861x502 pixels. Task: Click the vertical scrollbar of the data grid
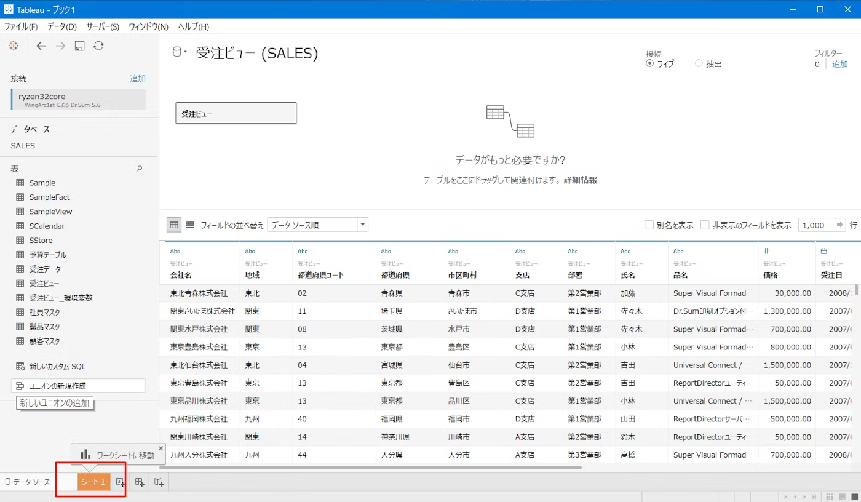point(857,290)
